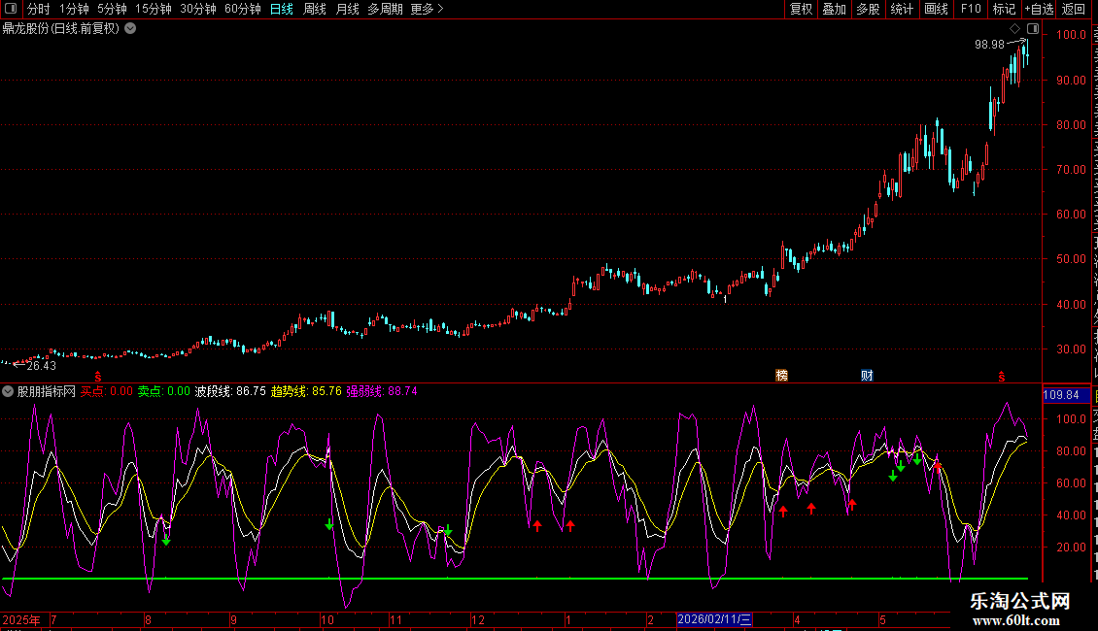Select the 日线 daily period
Image resolution: width=1098 pixels, height=631 pixels.
coord(282,9)
